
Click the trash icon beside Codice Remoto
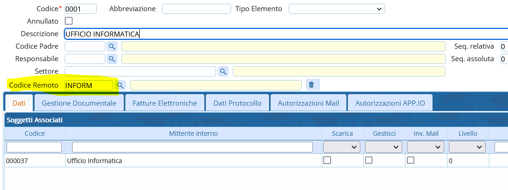[312, 85]
